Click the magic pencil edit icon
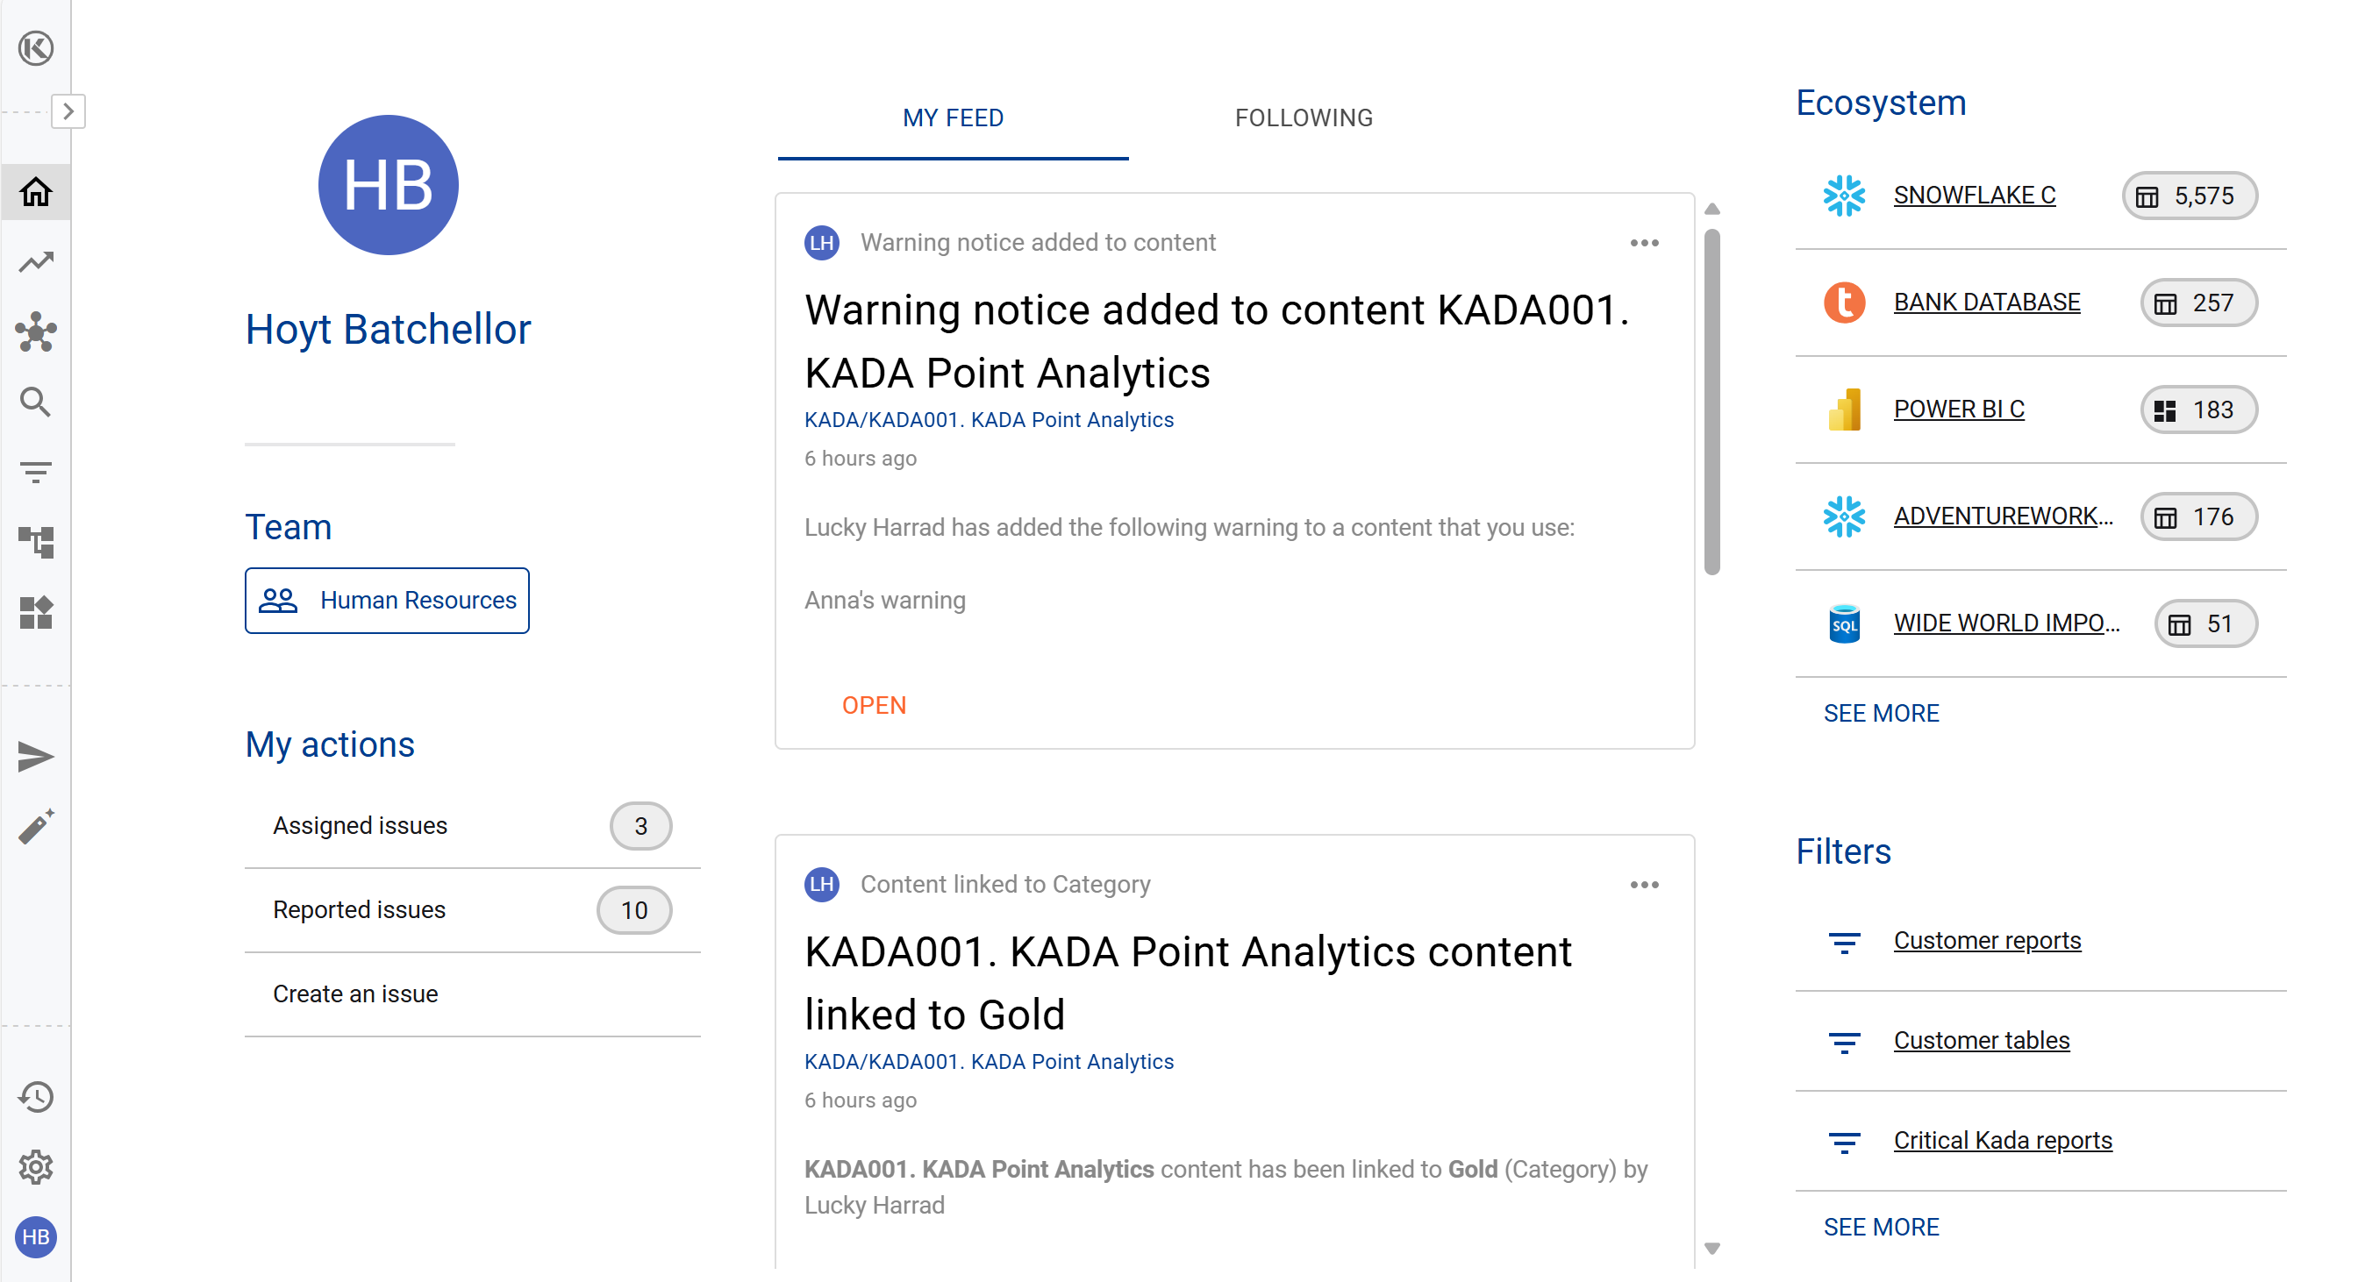2358x1282 pixels. click(x=36, y=827)
